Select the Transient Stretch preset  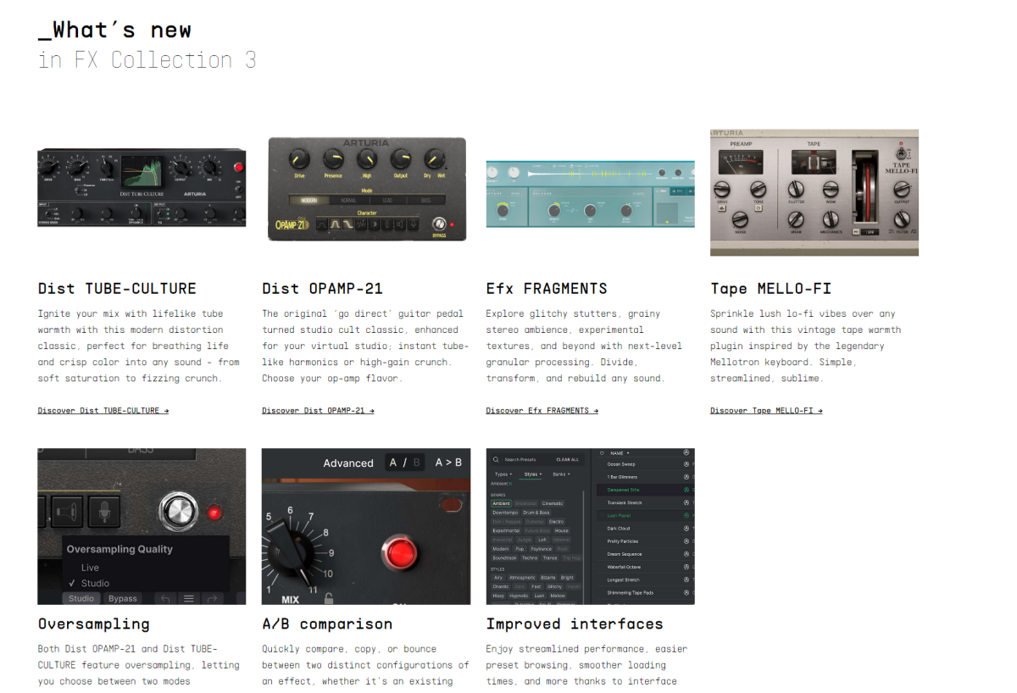(625, 503)
